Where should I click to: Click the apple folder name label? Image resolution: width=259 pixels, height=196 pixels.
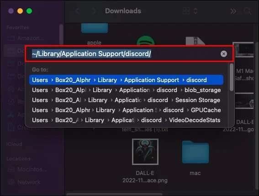click(x=94, y=43)
